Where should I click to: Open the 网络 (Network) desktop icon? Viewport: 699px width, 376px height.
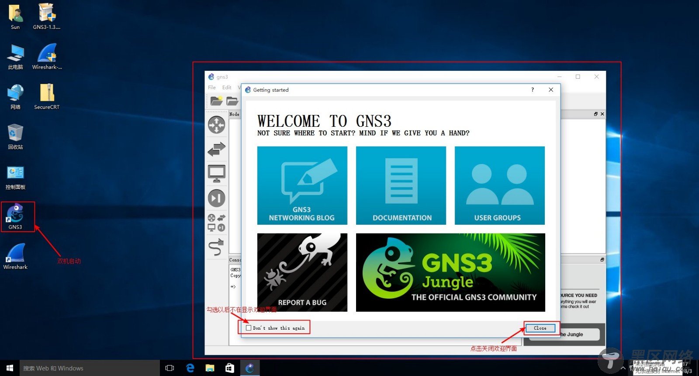(15, 96)
